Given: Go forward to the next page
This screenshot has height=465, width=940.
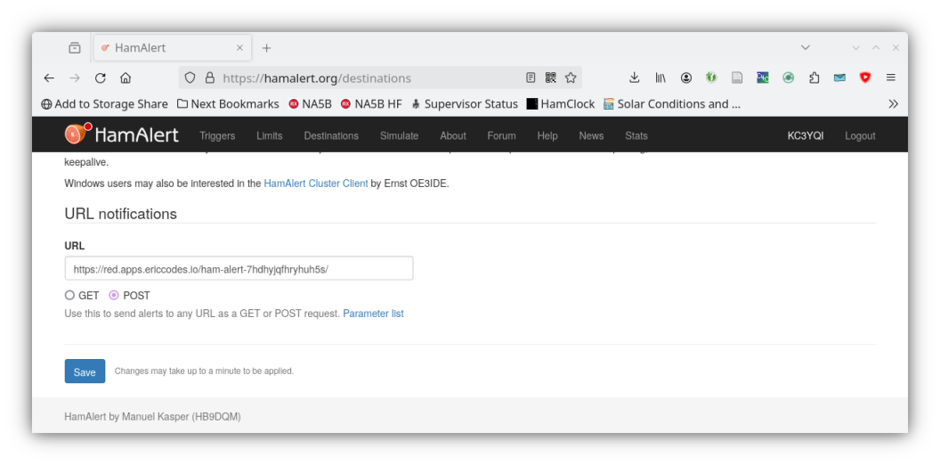Looking at the screenshot, I should coord(75,78).
